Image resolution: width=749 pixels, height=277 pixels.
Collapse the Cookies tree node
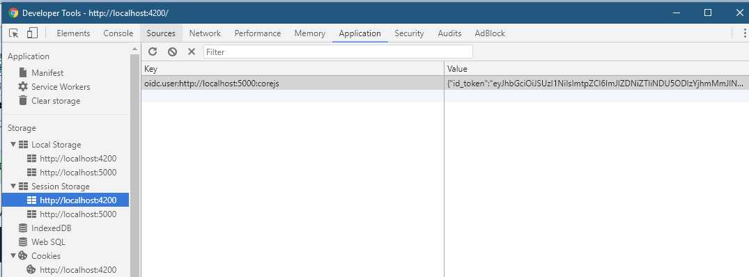pos(13,255)
